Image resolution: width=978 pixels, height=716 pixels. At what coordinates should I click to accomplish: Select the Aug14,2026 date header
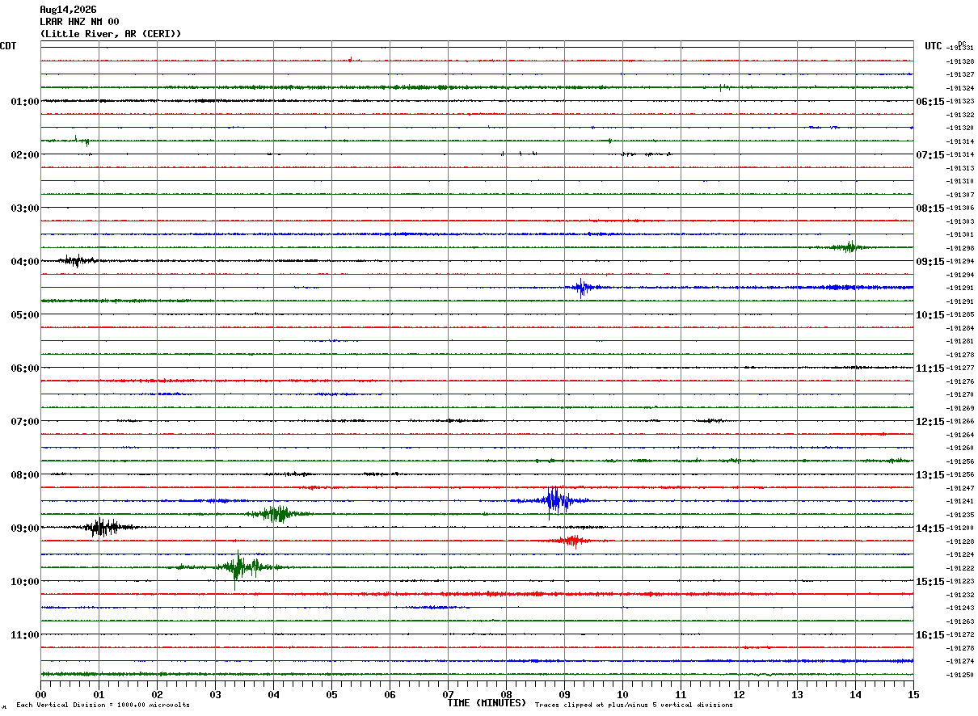click(68, 10)
